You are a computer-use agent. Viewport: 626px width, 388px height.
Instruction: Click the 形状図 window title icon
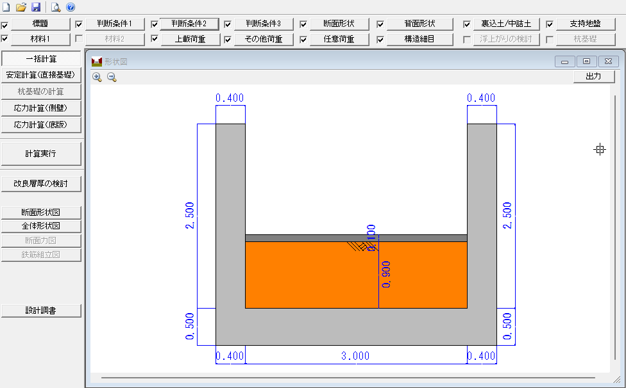97,62
